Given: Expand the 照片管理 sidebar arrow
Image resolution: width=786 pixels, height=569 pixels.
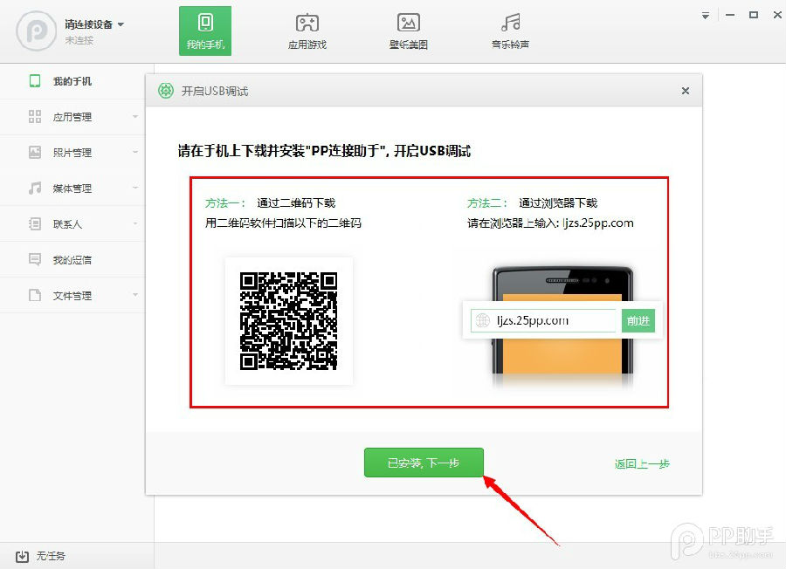Looking at the screenshot, I should point(135,153).
